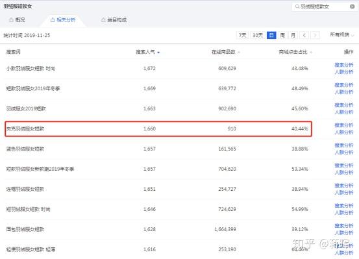Click the 搜索词 column header
The image size is (359, 259).
(x=13, y=52)
